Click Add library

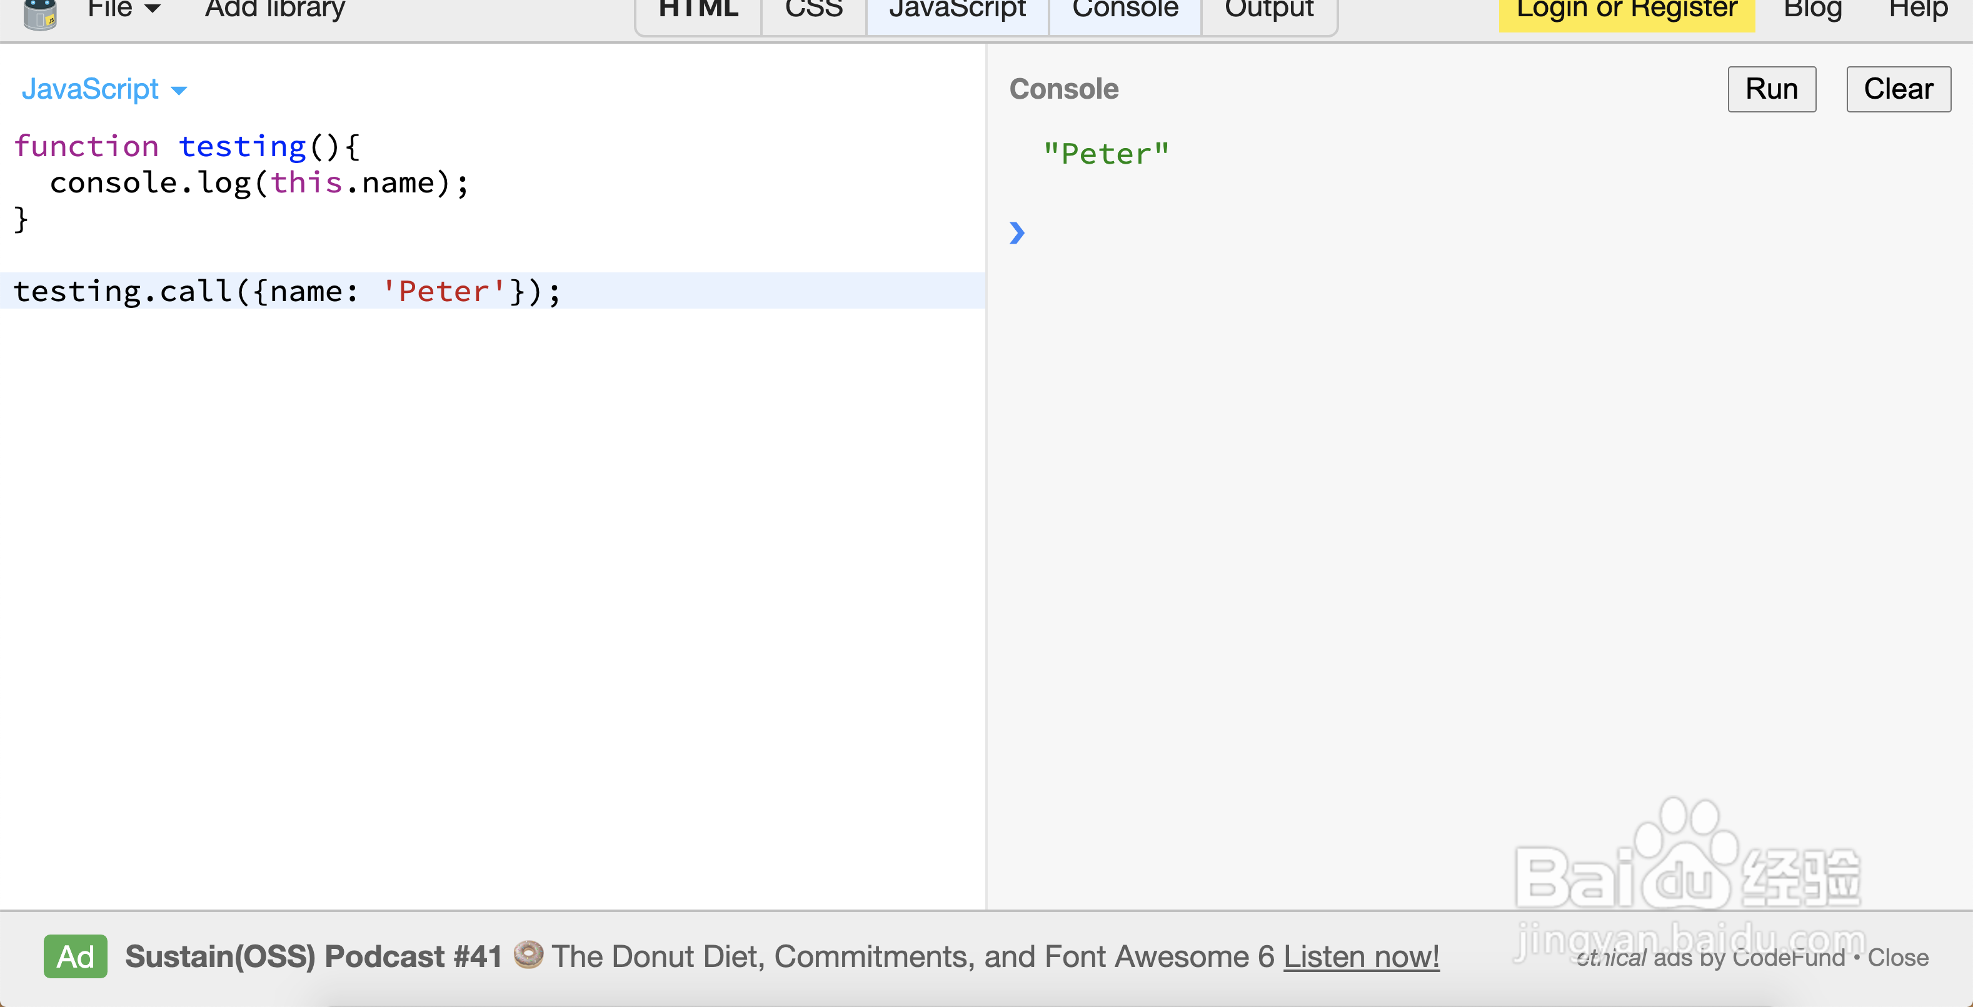pyautogui.click(x=275, y=9)
